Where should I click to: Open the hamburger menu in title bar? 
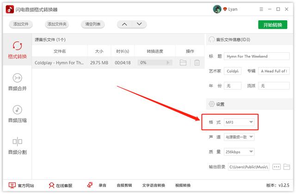[261, 9]
